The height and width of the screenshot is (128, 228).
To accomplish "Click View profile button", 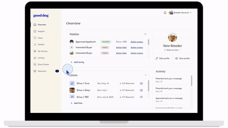I will click(x=182, y=58).
